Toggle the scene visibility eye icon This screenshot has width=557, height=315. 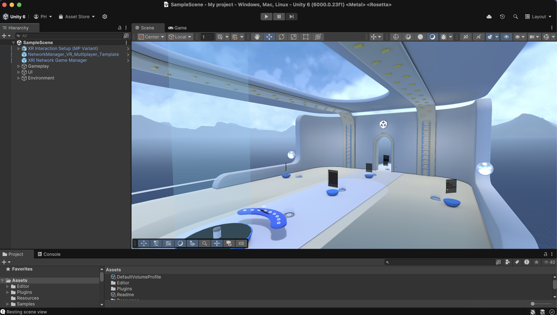tap(506, 37)
